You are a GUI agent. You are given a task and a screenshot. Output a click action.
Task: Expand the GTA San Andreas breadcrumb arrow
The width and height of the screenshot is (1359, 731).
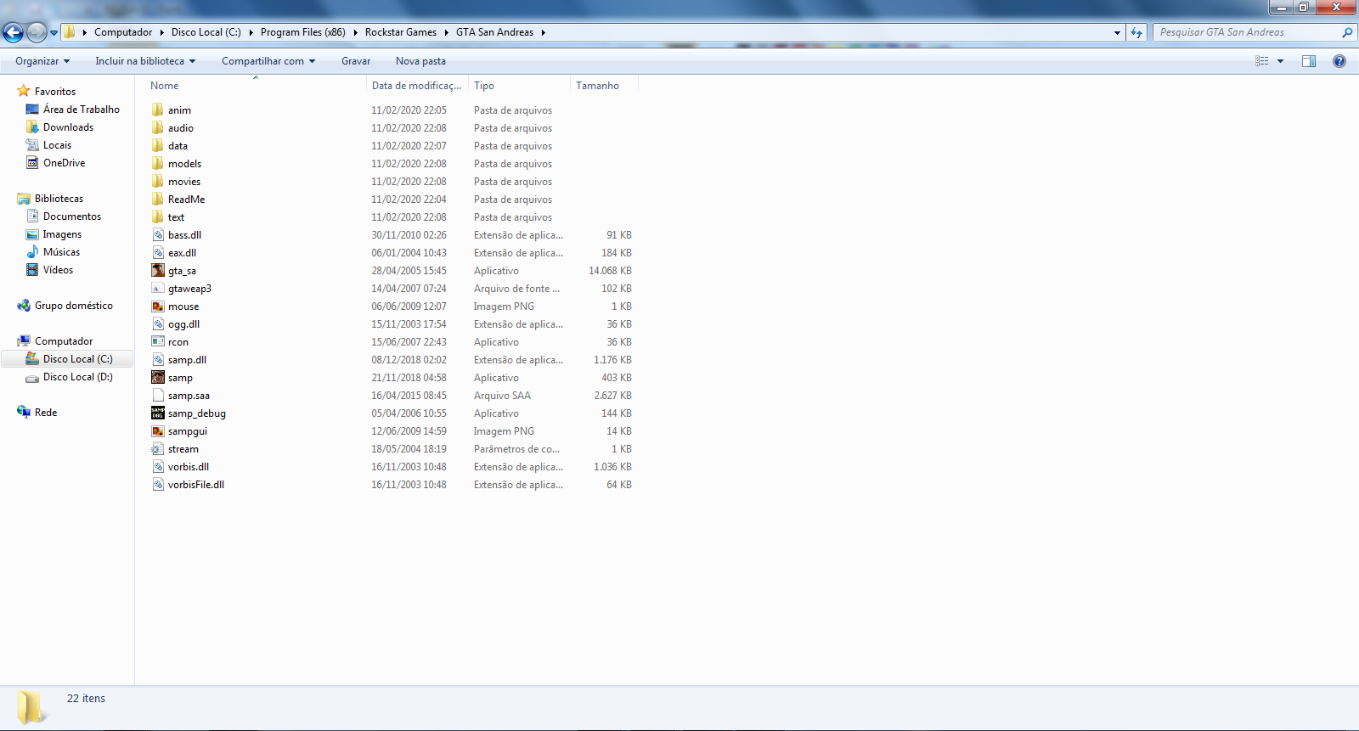pos(543,32)
